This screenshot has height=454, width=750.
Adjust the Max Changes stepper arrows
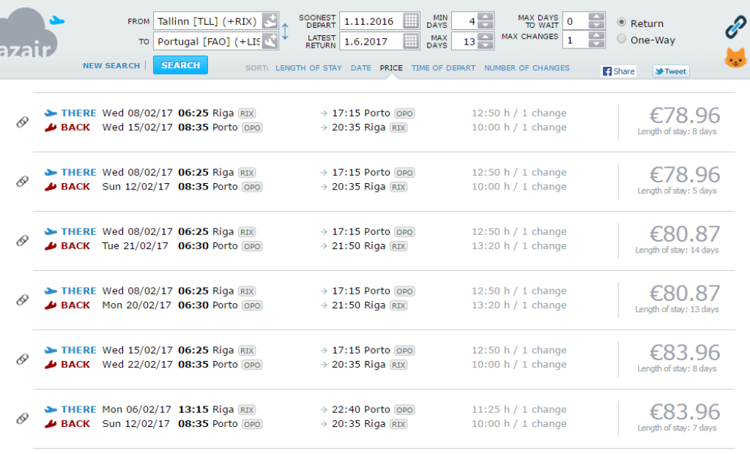click(596, 40)
